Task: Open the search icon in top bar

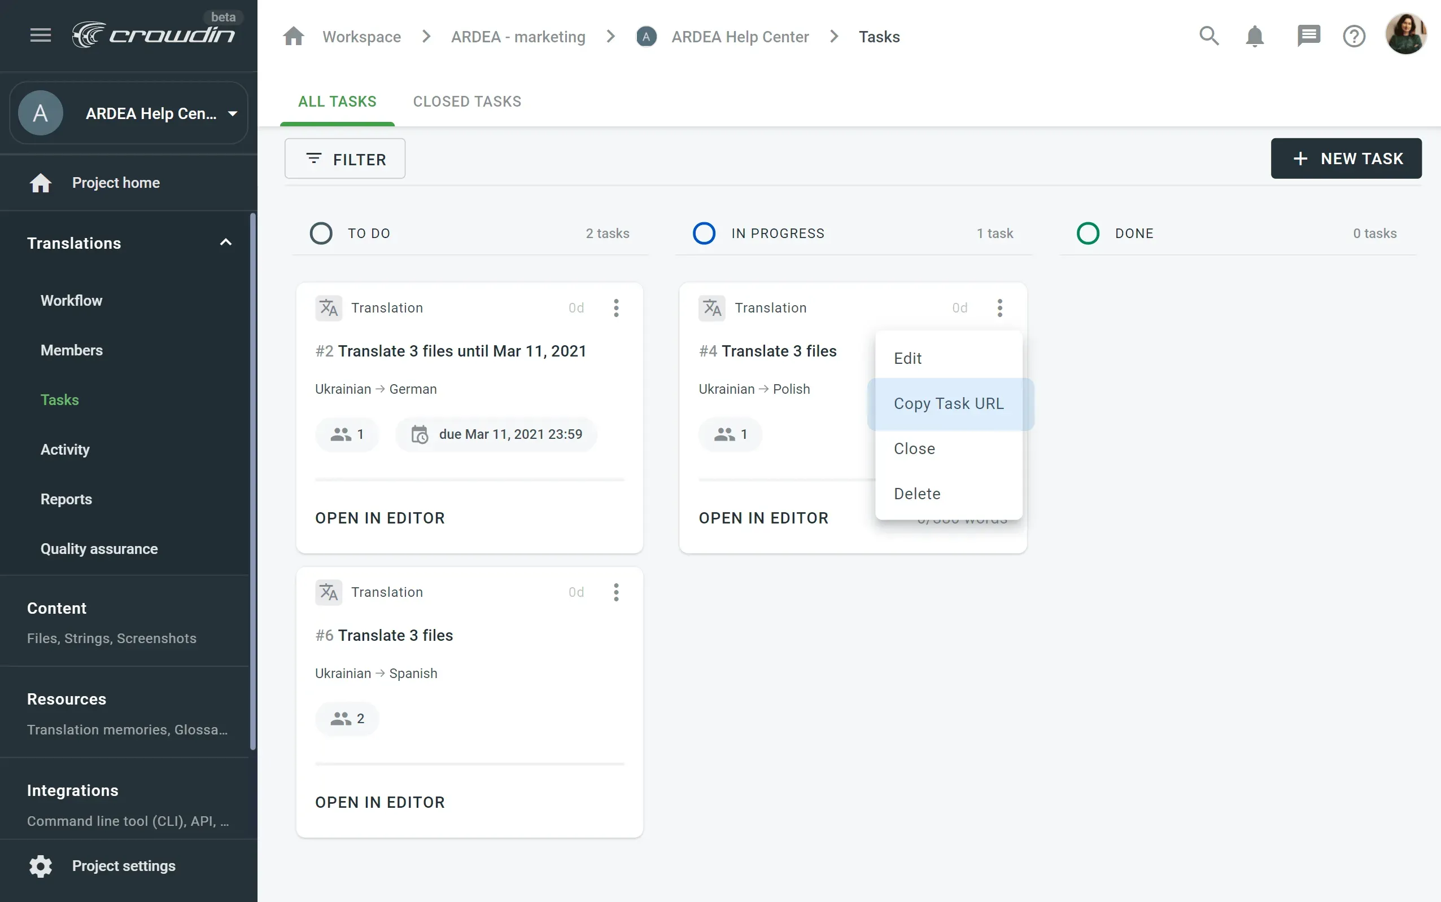Action: tap(1210, 36)
